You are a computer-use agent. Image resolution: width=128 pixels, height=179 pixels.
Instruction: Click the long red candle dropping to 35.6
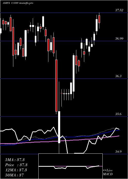coord(56,85)
